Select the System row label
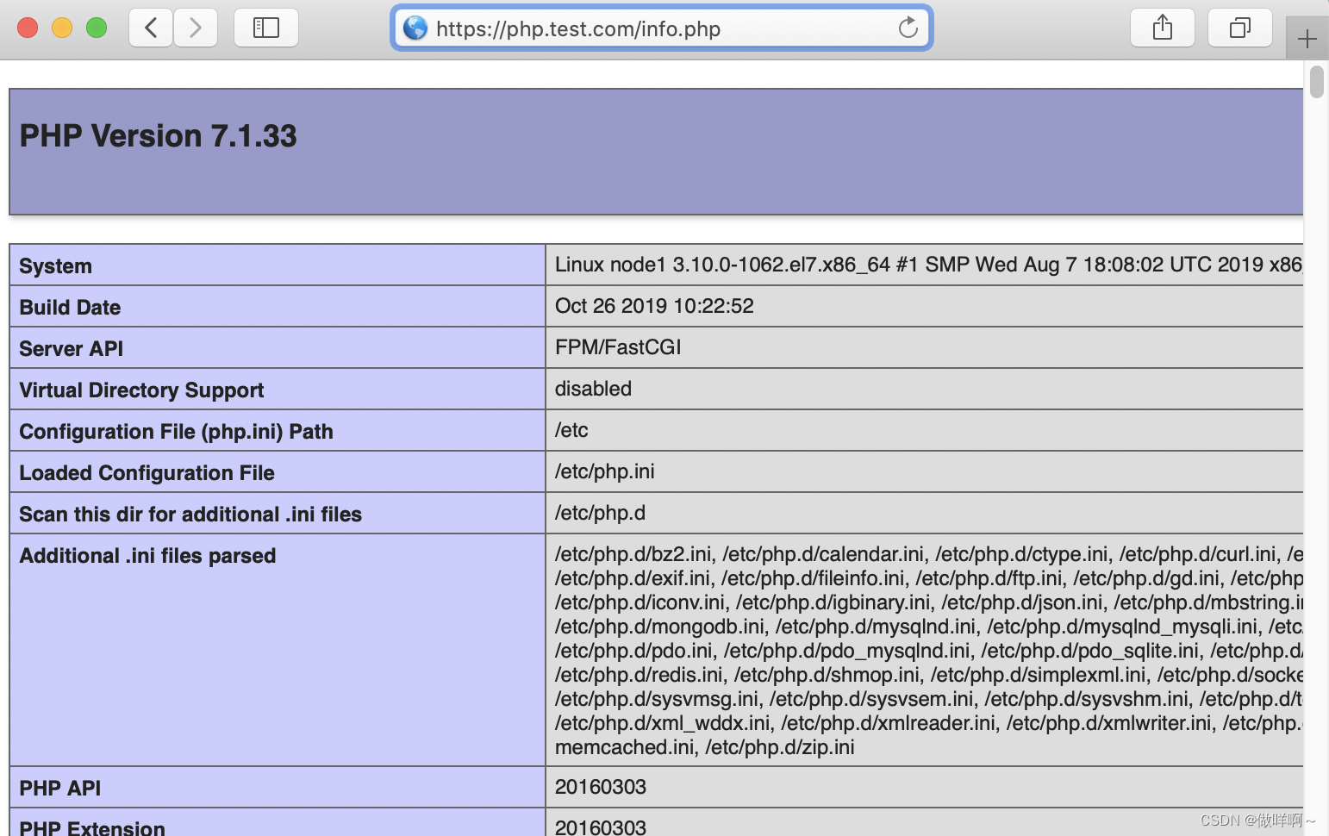The width and height of the screenshot is (1329, 836). point(55,266)
